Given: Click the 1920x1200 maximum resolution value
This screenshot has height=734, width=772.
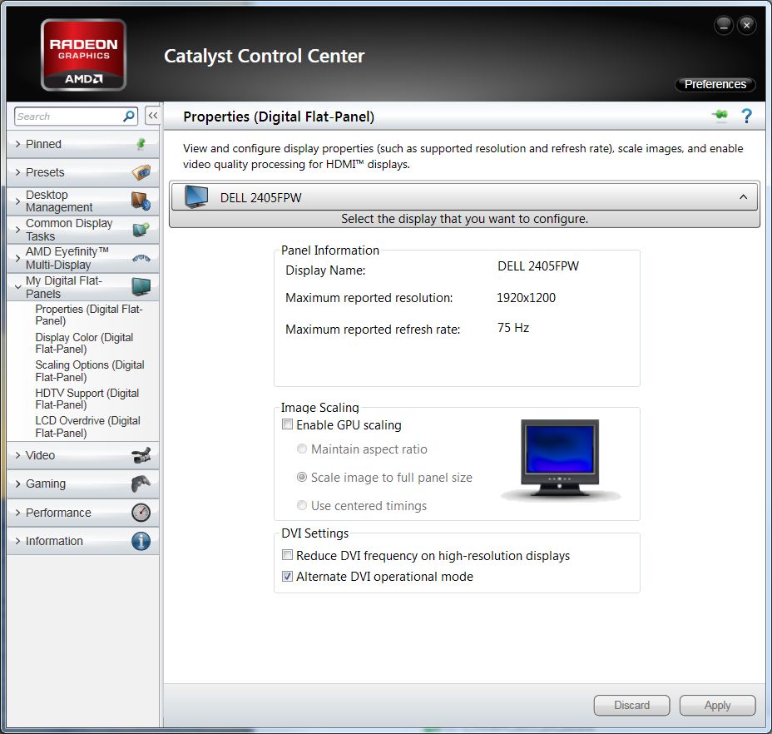Looking at the screenshot, I should (x=526, y=298).
